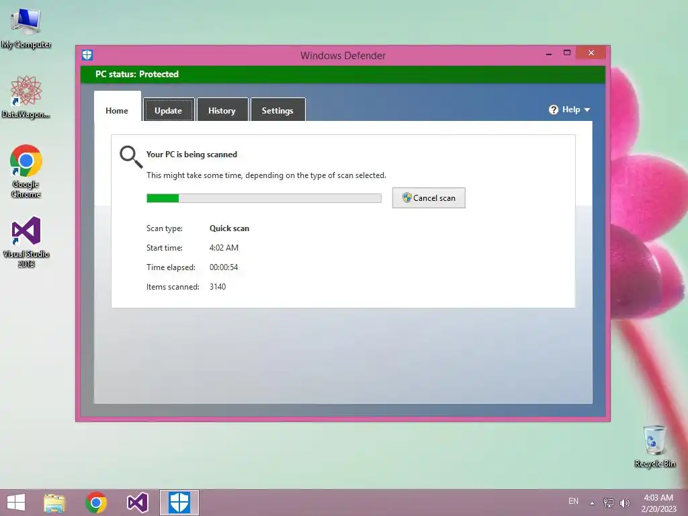The image size is (688, 516).
Task: Maximize the Windows Defender window
Action: click(x=567, y=53)
